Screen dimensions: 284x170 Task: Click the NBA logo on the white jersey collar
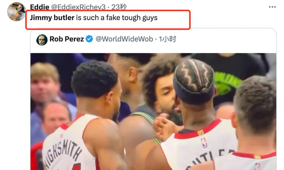pos(204,142)
